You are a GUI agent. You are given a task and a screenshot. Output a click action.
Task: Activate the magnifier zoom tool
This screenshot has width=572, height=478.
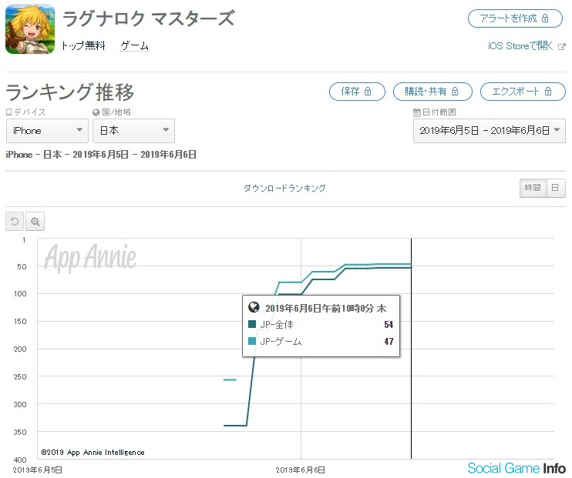coord(35,222)
